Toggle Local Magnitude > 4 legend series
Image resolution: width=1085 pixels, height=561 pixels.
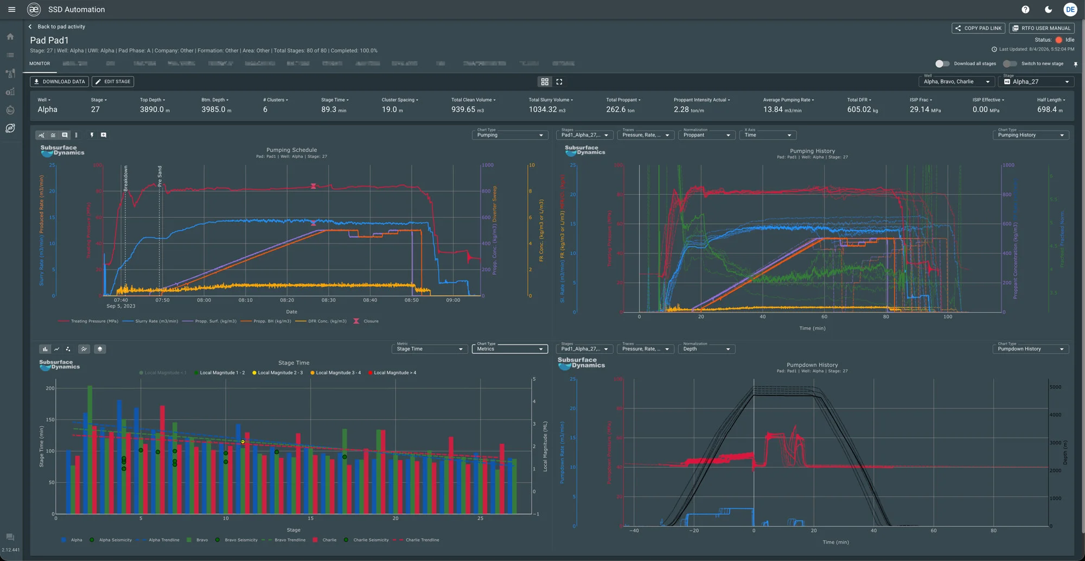pos(392,373)
